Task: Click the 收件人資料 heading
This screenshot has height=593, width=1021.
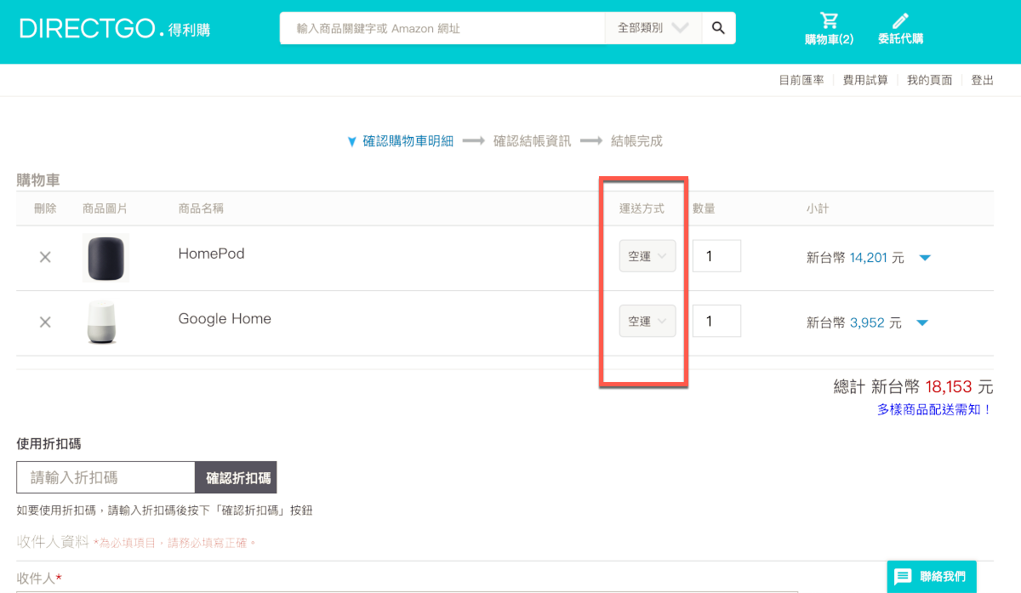Action: pyautogui.click(x=53, y=541)
